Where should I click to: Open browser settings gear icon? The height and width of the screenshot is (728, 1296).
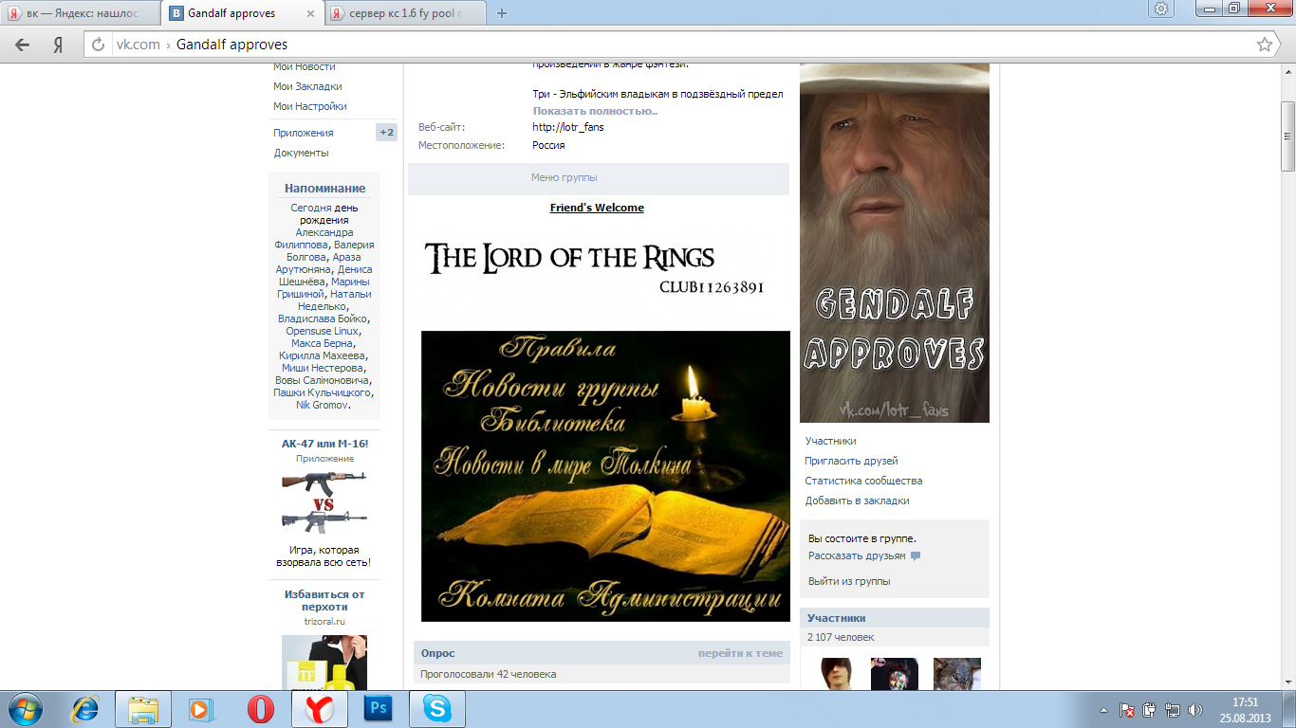pos(1161,9)
